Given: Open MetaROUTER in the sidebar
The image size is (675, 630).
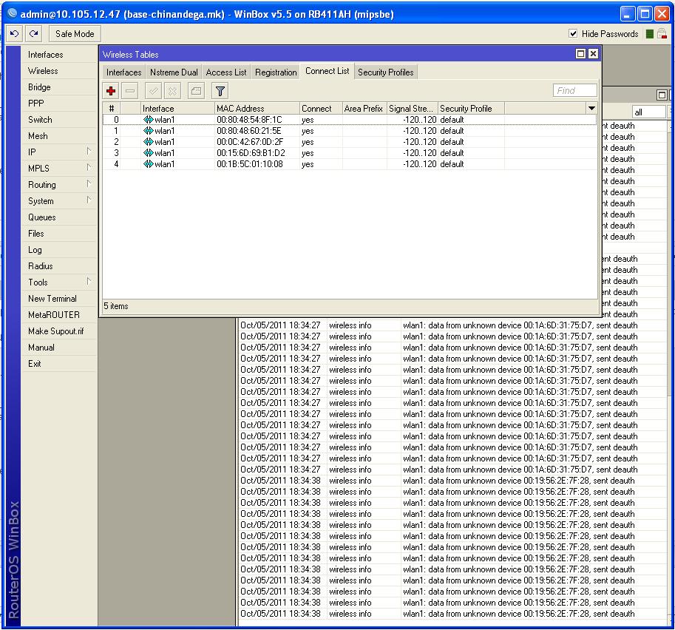Looking at the screenshot, I should tap(54, 315).
